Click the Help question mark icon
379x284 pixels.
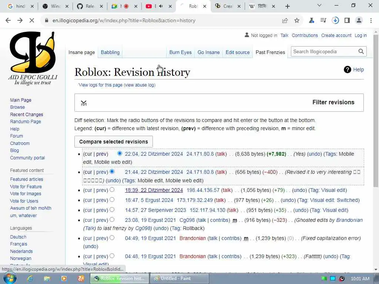point(347,70)
